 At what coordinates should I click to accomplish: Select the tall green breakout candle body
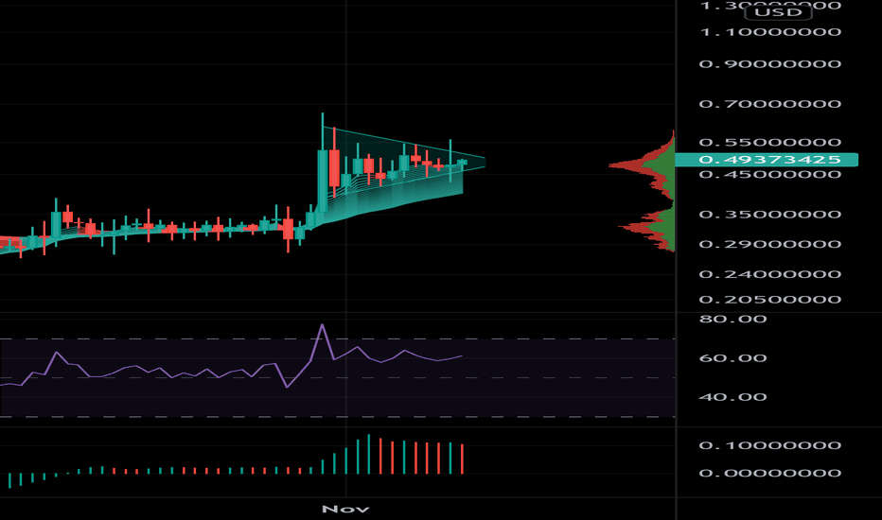coord(323,181)
